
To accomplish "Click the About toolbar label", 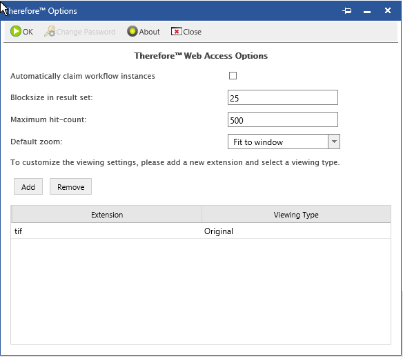I will pos(149,32).
